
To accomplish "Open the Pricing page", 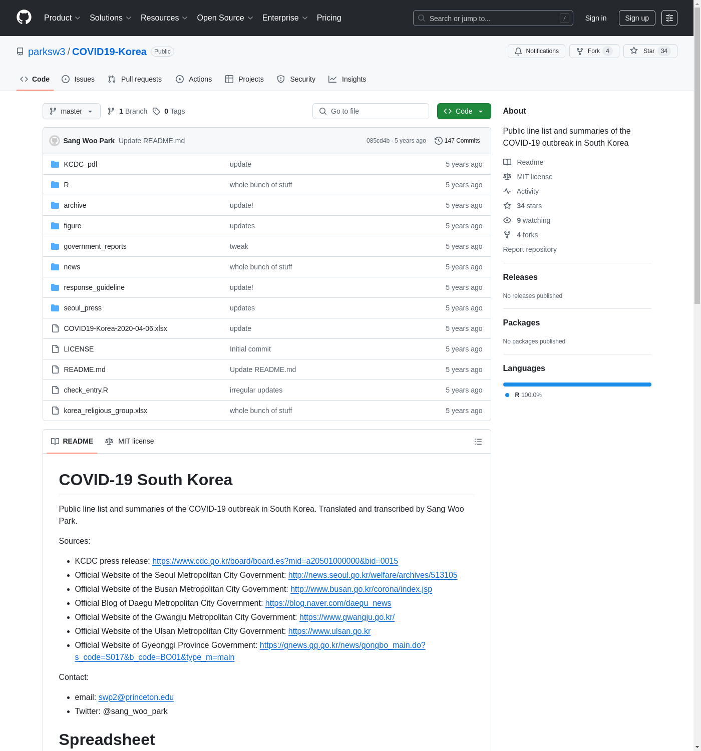I will 329,18.
